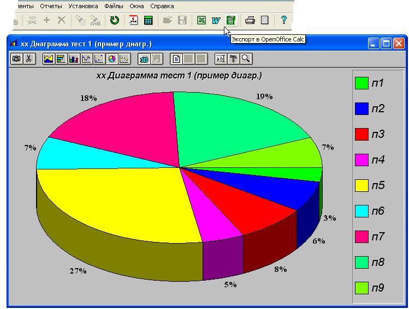Export to Word via W icon
The image size is (409, 309).
(x=216, y=20)
